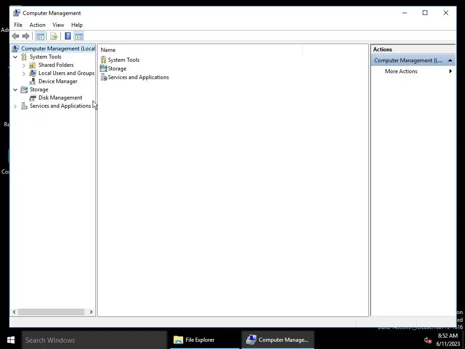Image resolution: width=465 pixels, height=349 pixels.
Task: Click the Export List toolbar icon
Action: tap(54, 36)
